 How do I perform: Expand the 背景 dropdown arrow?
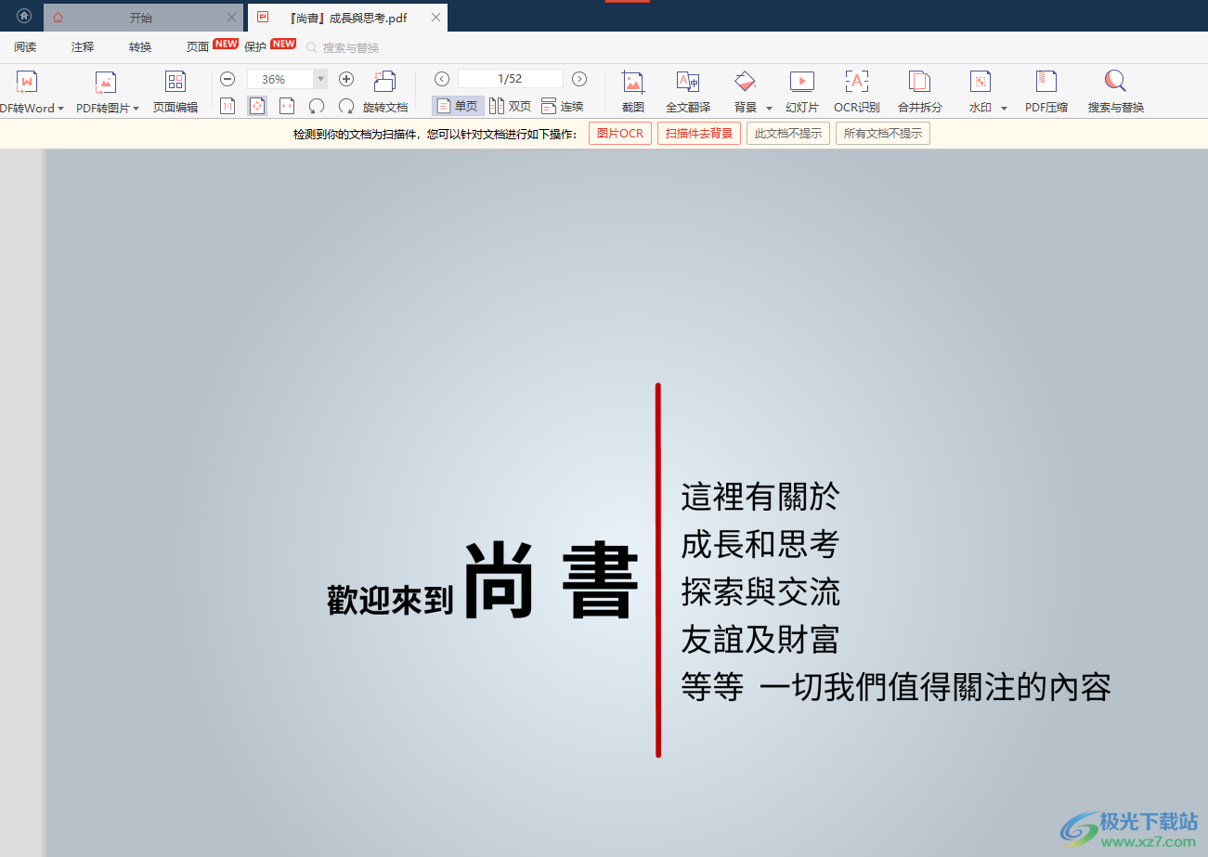[x=769, y=109]
